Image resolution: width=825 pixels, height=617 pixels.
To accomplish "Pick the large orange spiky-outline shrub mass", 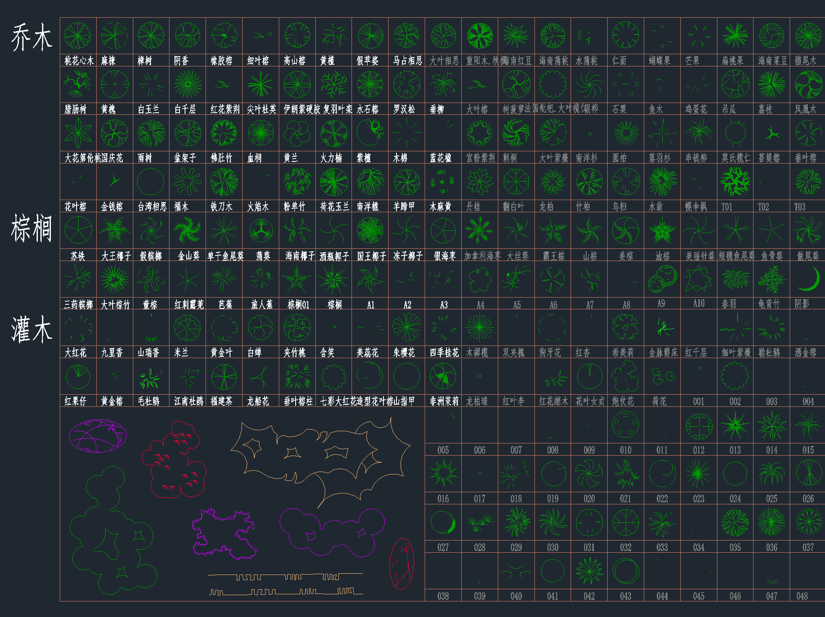I will point(320,462).
